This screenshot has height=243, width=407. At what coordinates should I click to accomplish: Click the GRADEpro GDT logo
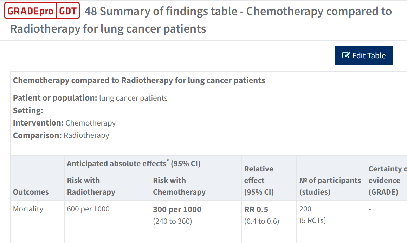42,11
